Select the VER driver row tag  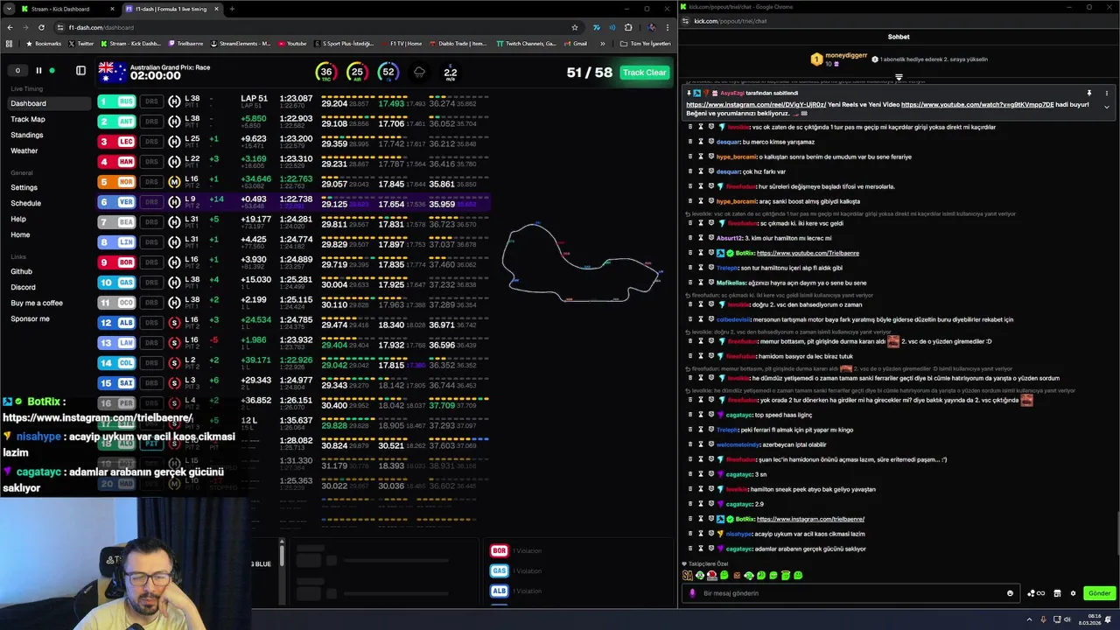point(116,202)
